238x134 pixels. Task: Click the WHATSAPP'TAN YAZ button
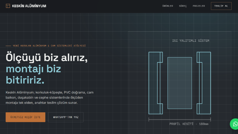[66, 117]
